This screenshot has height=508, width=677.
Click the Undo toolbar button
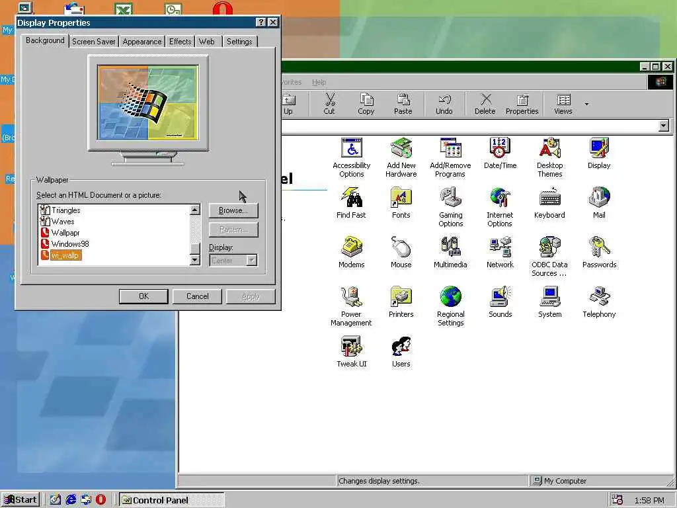(x=444, y=104)
